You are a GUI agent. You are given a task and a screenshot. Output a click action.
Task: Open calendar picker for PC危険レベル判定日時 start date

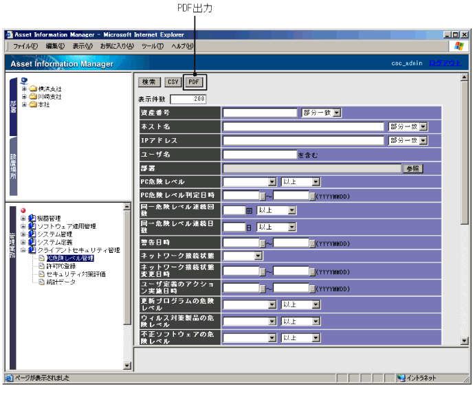pyautogui.click(x=263, y=197)
